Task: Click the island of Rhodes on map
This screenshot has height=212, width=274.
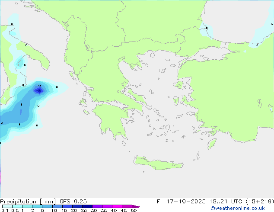Action: (212, 144)
